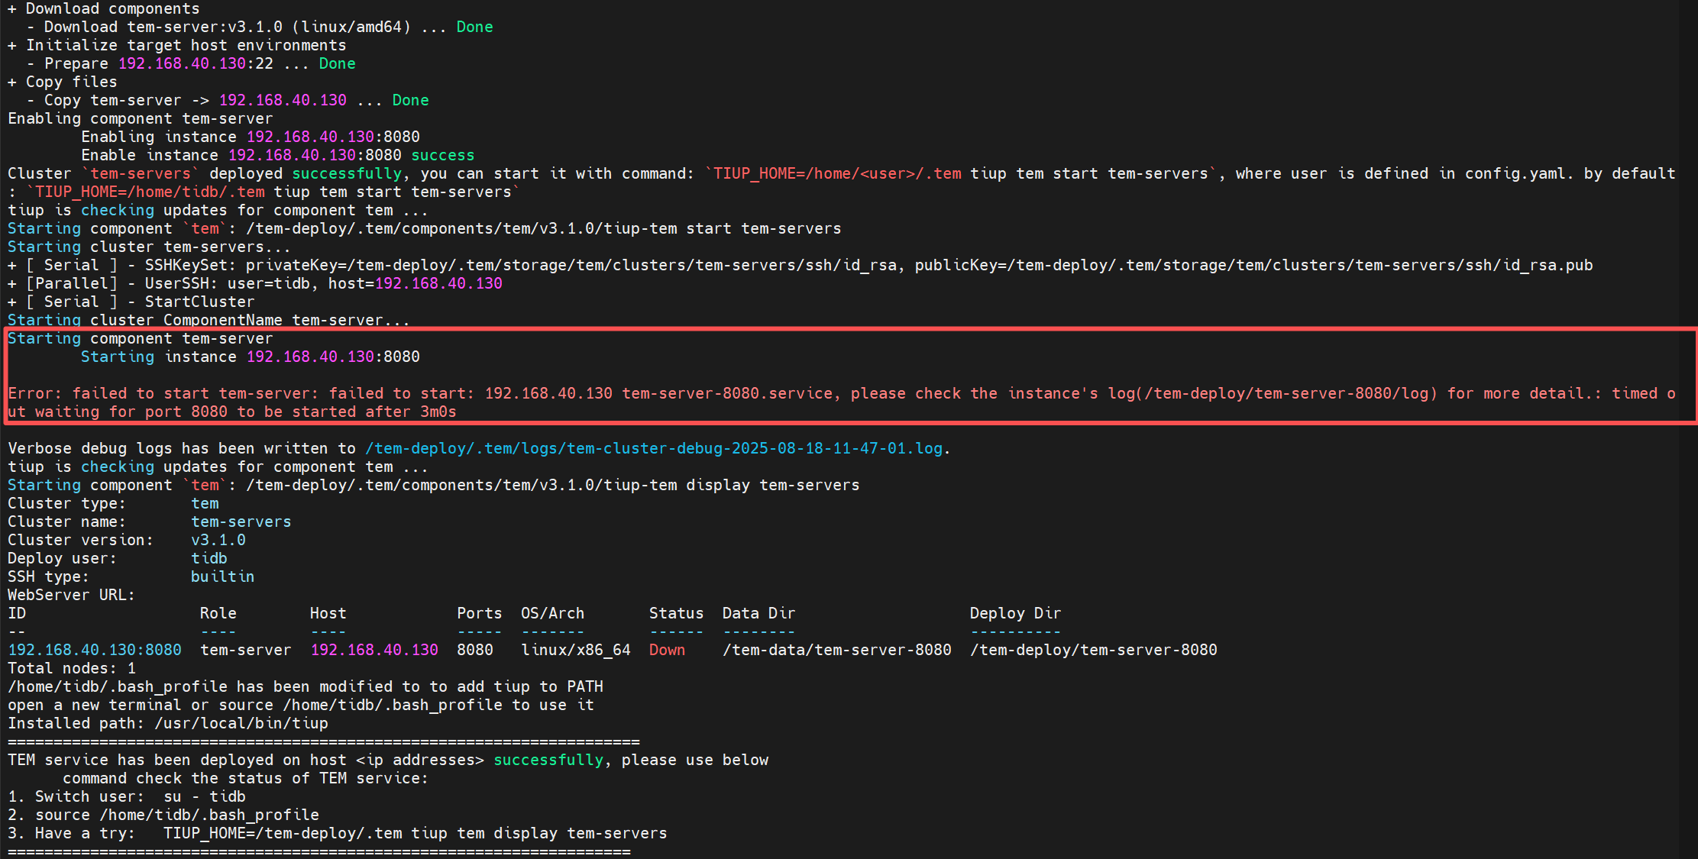Image resolution: width=1698 pixels, height=859 pixels.
Task: Click the /tem-deploy/tem-server-8080 deploy path
Action: click(x=1093, y=650)
